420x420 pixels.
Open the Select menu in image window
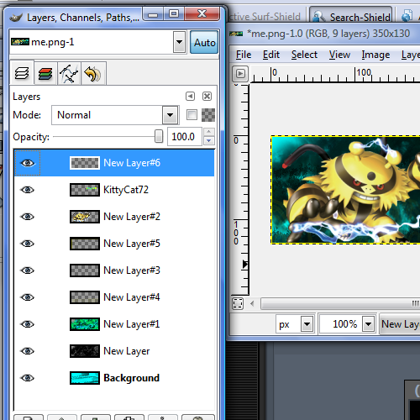tap(304, 55)
